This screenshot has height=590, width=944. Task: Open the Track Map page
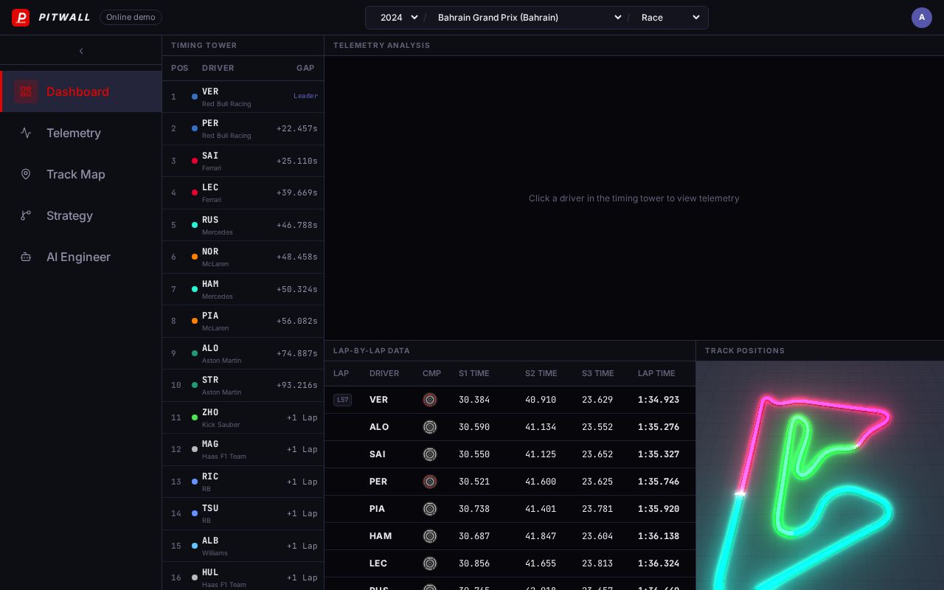click(x=81, y=174)
